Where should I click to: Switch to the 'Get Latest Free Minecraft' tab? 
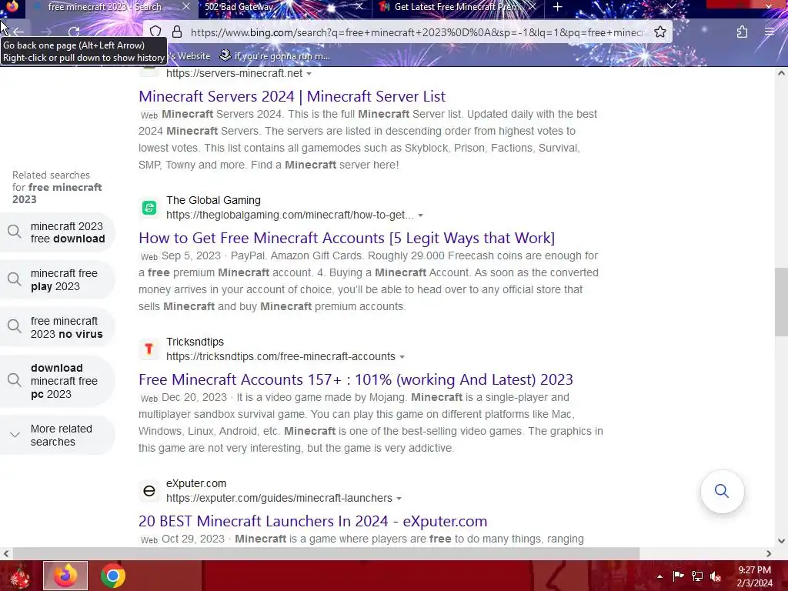click(x=456, y=7)
